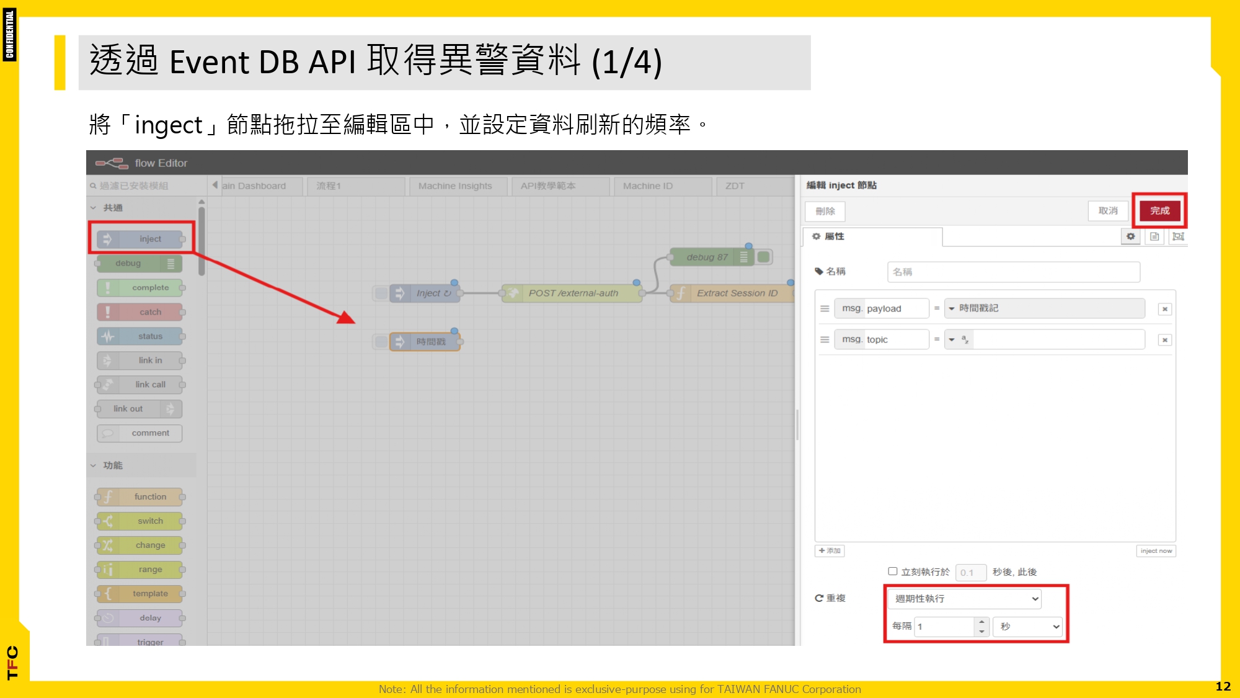Open the 秒 interval unit dropdown
Screen dimensions: 1240x698
pos(1028,627)
